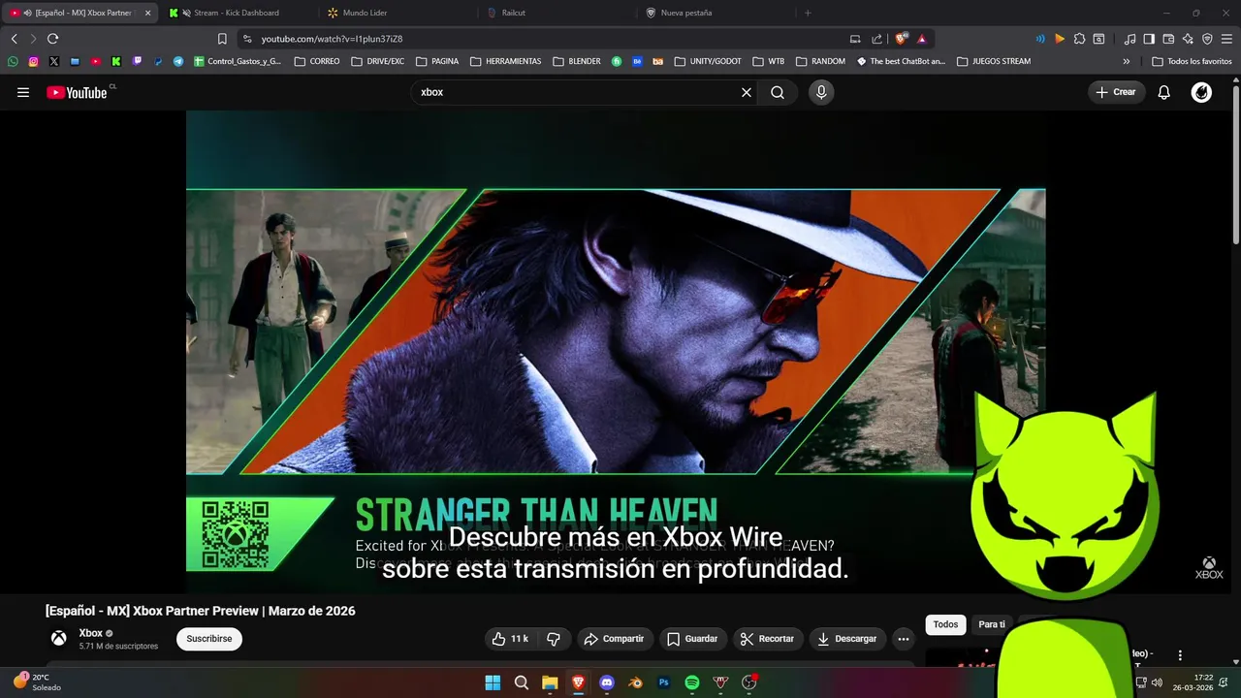Viewport: 1241px width, 698px height.
Task: Open a new browser tab with plus
Action: pyautogui.click(x=808, y=13)
